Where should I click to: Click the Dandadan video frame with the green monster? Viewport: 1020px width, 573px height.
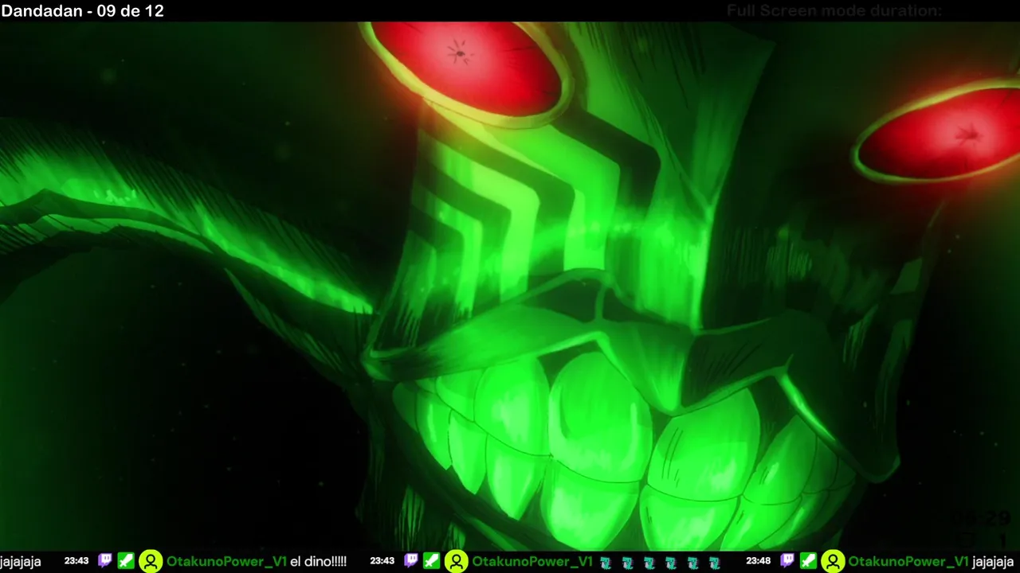coord(510,286)
